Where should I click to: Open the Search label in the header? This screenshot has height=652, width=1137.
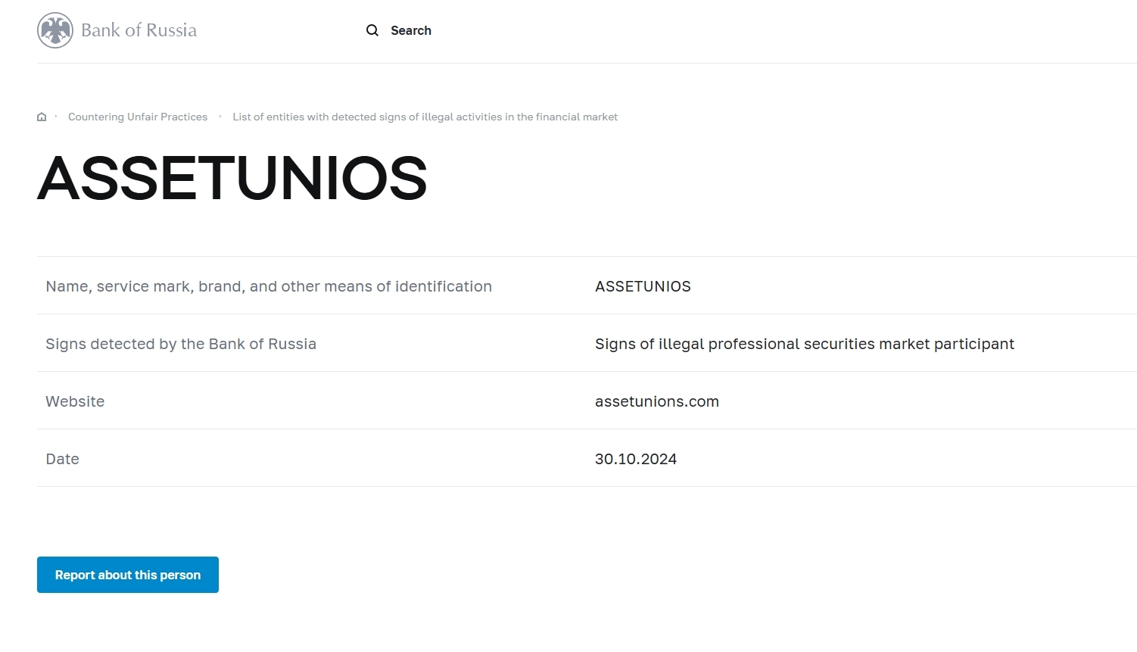pos(410,30)
